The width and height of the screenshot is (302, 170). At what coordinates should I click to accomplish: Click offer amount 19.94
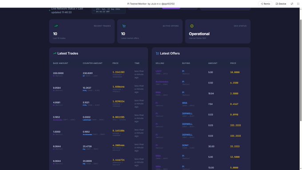coord(211,94)
